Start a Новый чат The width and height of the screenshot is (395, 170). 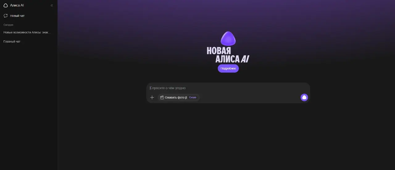tap(14, 16)
